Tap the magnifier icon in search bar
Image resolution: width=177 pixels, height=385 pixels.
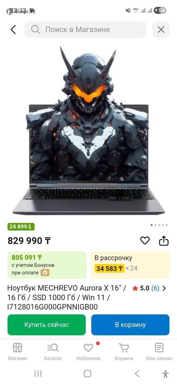(x=35, y=30)
